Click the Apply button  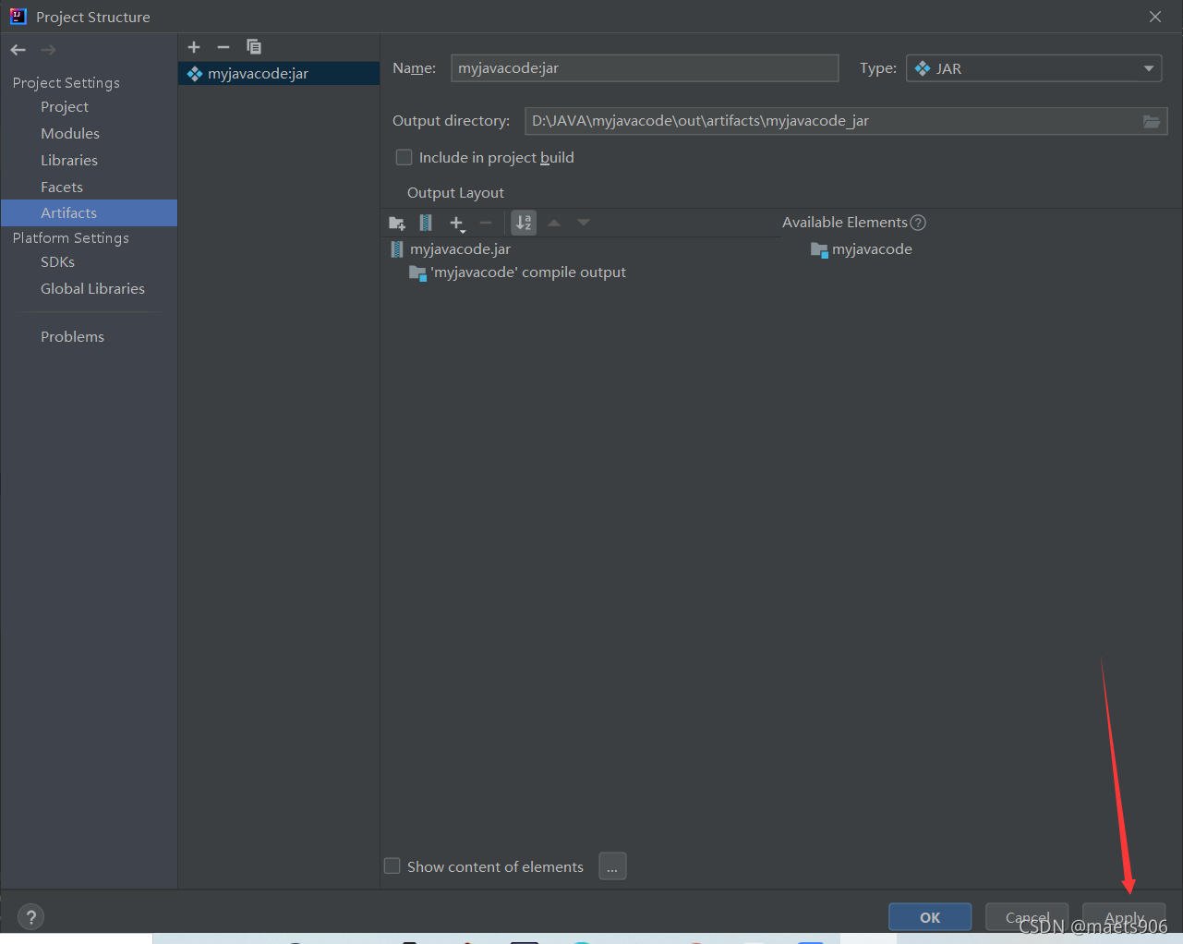click(1124, 917)
